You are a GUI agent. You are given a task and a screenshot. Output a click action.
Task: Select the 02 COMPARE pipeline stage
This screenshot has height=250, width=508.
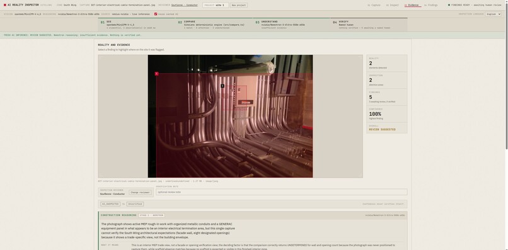point(214,25)
